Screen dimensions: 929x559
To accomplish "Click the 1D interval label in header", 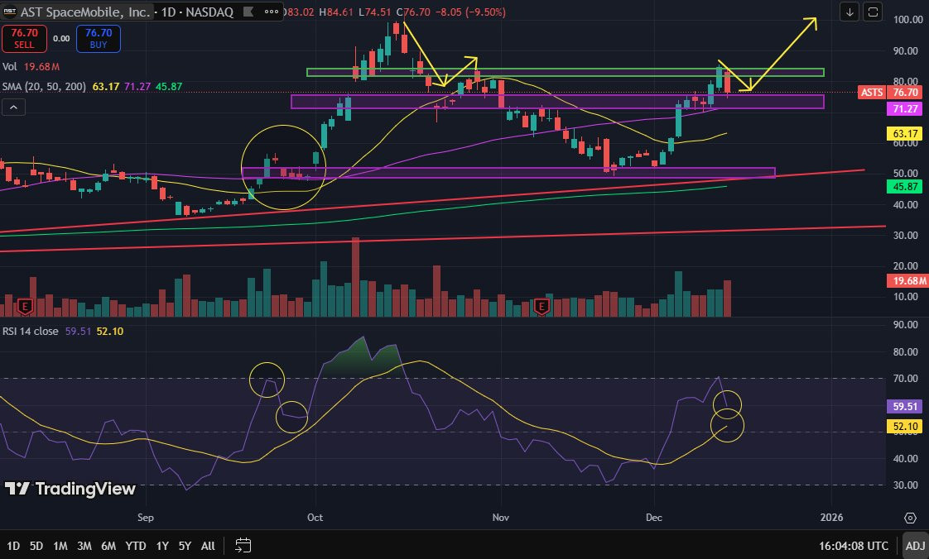I will pos(169,12).
